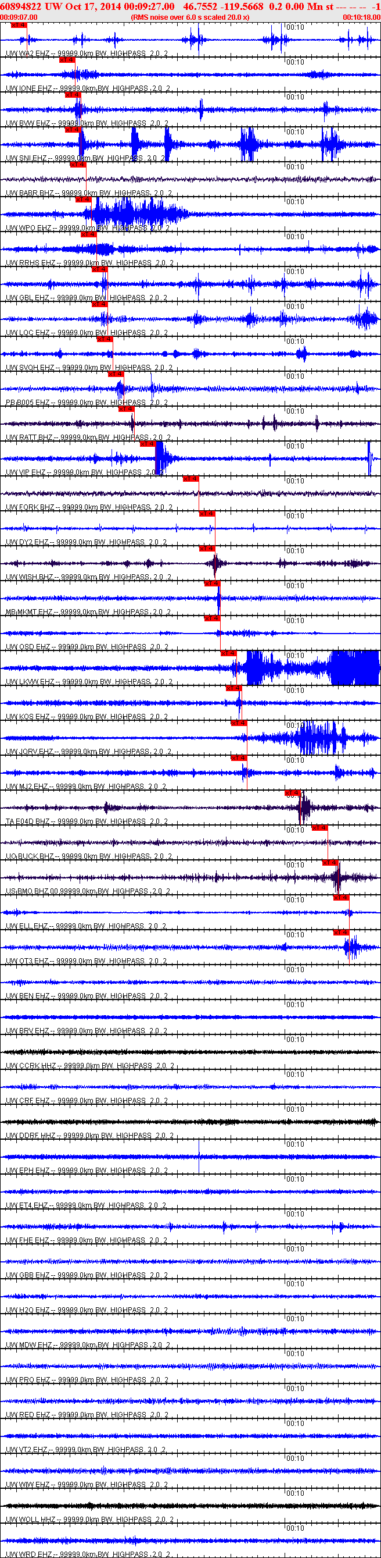The height and width of the screenshot is (1558, 381).
Task: Select the red pick flag on US BMO trace
Action: [x=330, y=862]
